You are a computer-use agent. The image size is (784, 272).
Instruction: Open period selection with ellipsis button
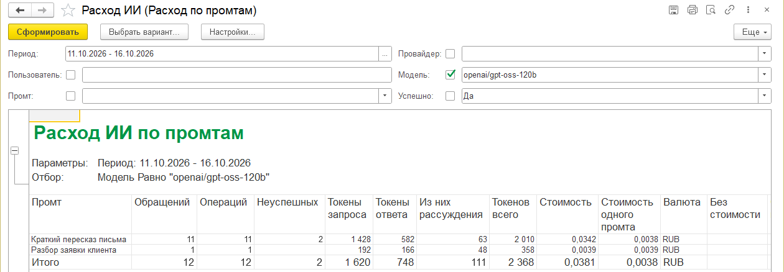coord(385,54)
